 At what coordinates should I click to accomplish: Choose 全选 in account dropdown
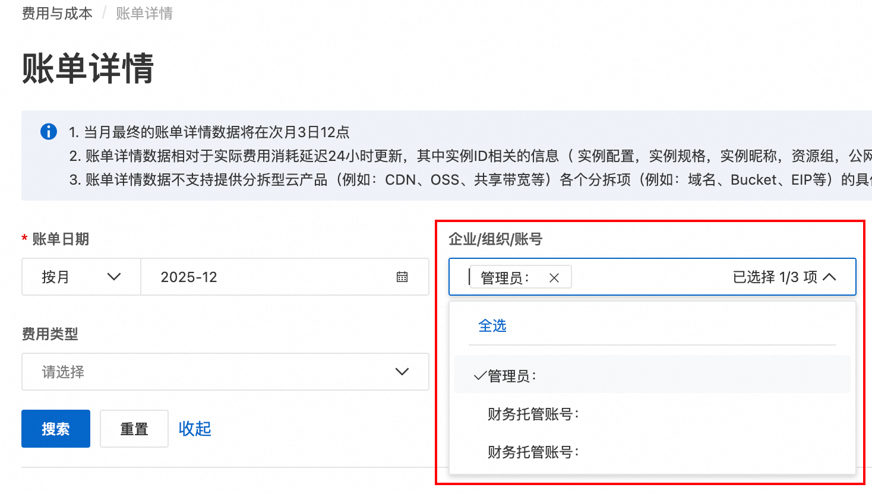(492, 325)
